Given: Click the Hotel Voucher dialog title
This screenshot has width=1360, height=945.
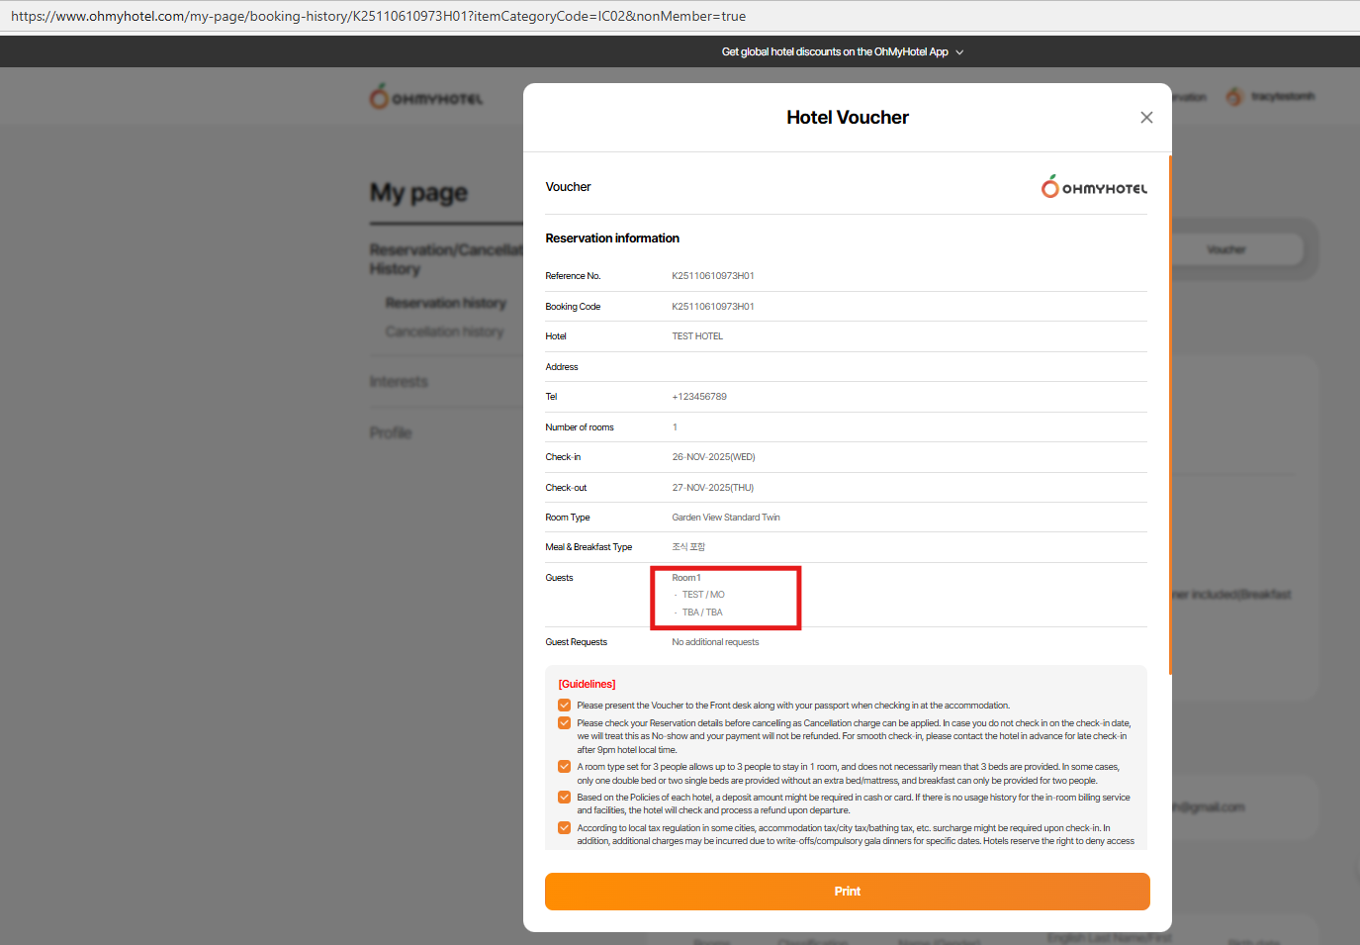Looking at the screenshot, I should click(848, 118).
